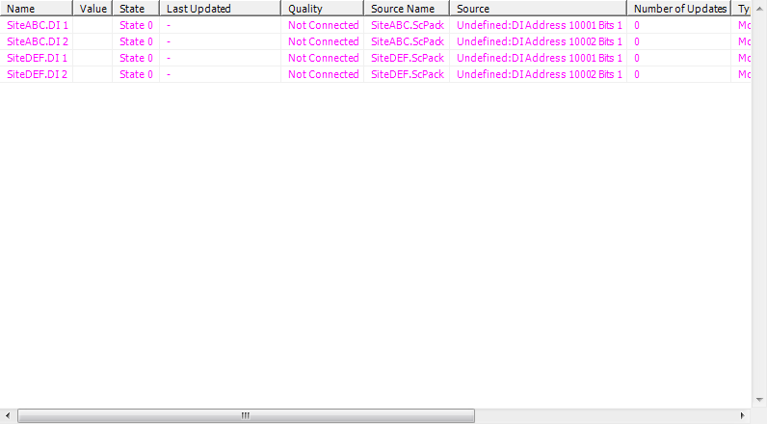767x424 pixels.
Task: Click SiteDEF.ScPack source name for SiteDEF.DI 2
Action: pos(407,74)
